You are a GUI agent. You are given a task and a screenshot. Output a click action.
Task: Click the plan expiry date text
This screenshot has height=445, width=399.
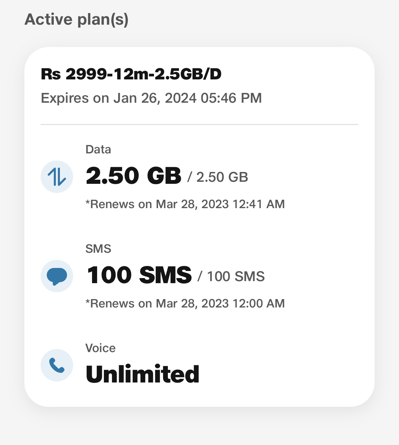tap(151, 98)
